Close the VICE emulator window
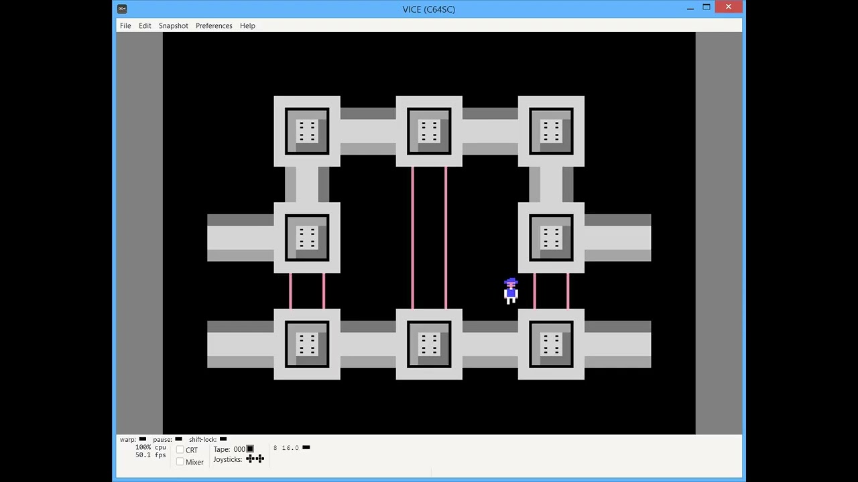 (x=729, y=7)
